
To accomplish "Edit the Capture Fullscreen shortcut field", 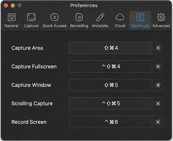I will pos(111,67).
